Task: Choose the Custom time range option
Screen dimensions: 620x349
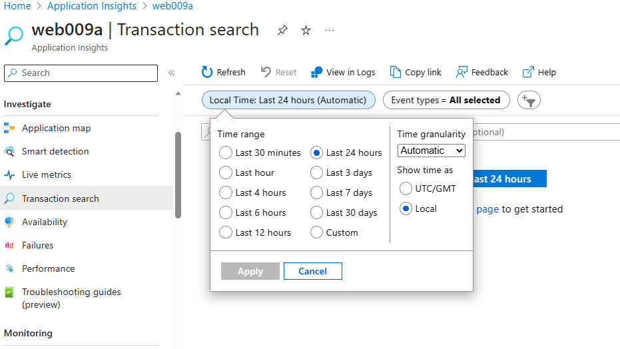Action: pyautogui.click(x=316, y=232)
